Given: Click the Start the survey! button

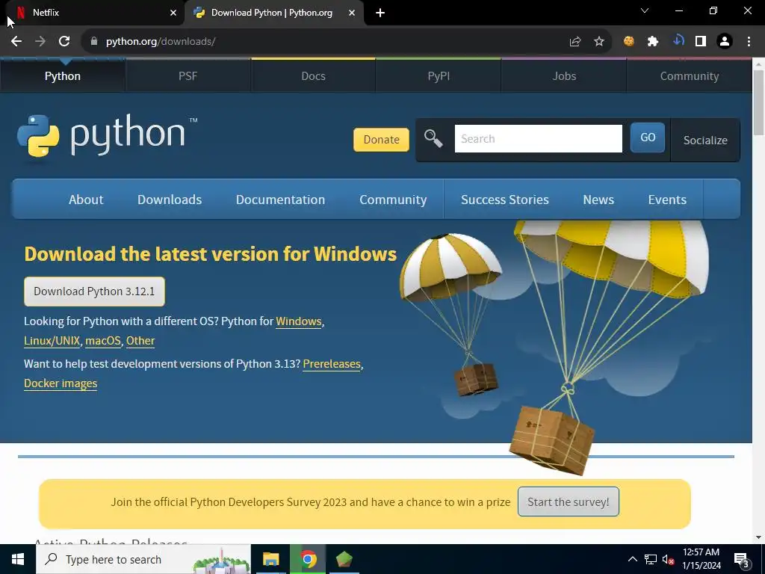Looking at the screenshot, I should click(569, 502).
